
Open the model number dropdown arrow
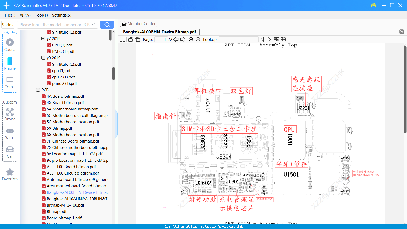point(93,25)
